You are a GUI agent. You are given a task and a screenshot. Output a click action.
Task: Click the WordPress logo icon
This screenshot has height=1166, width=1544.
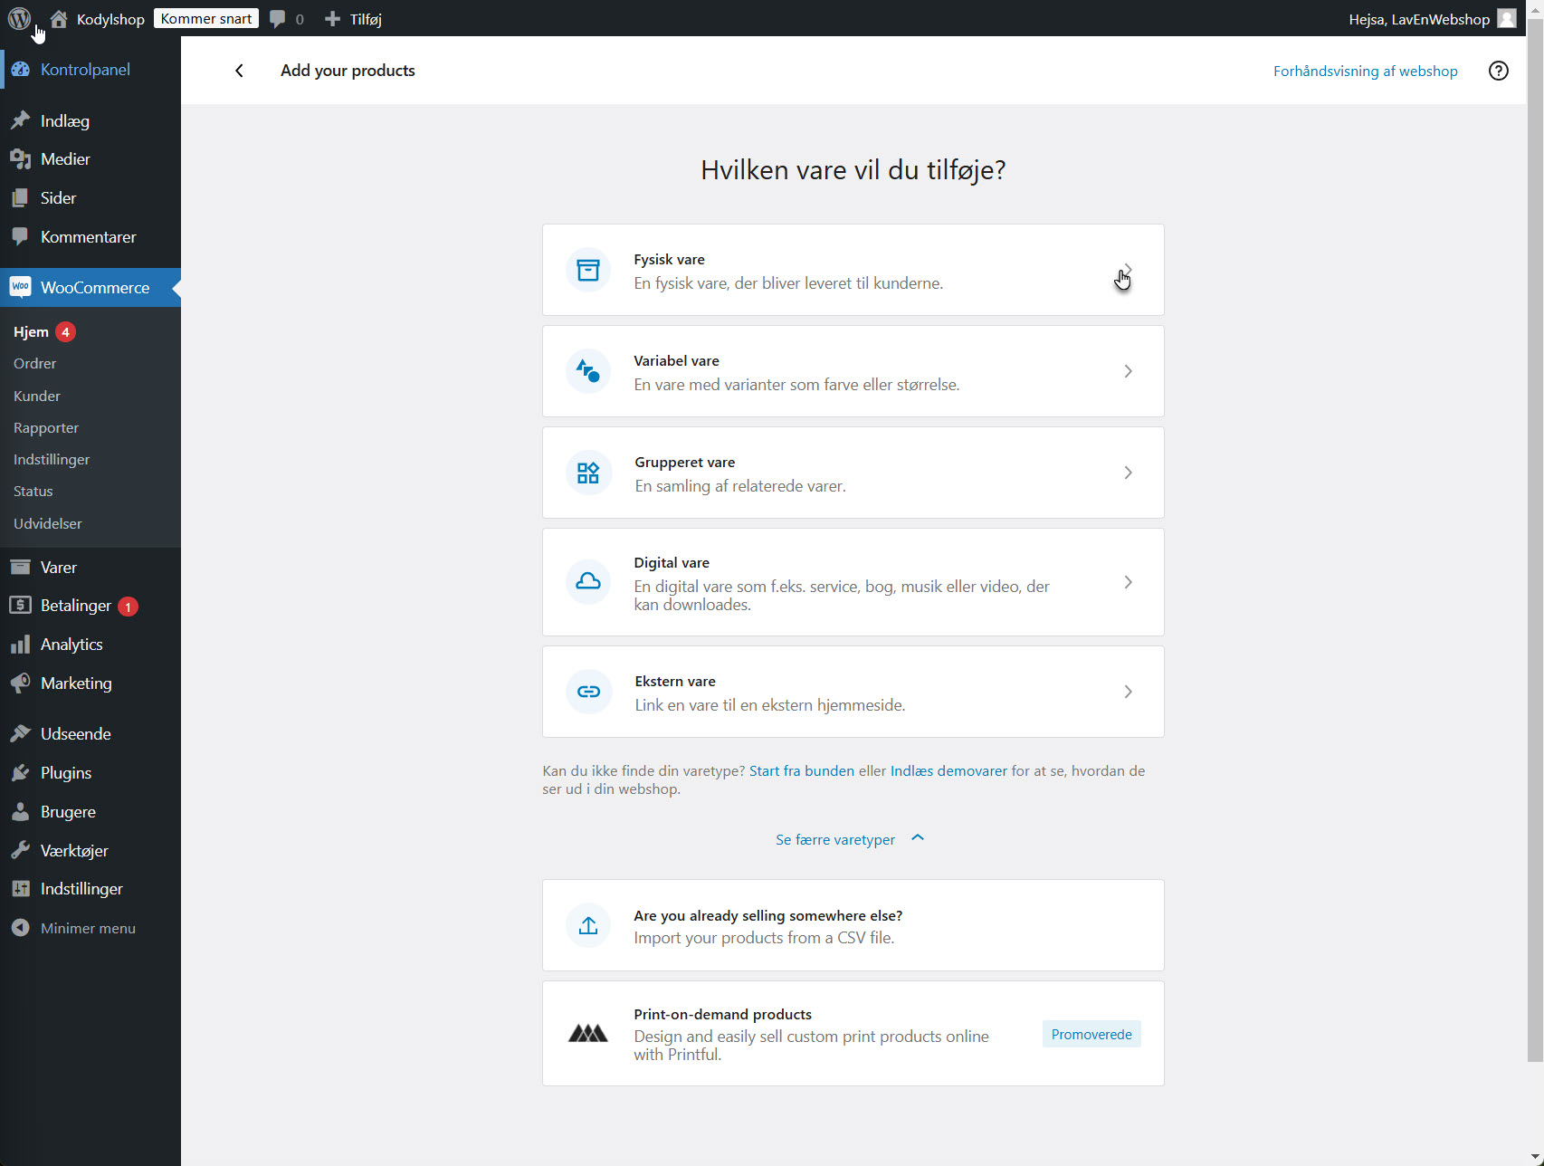(19, 18)
